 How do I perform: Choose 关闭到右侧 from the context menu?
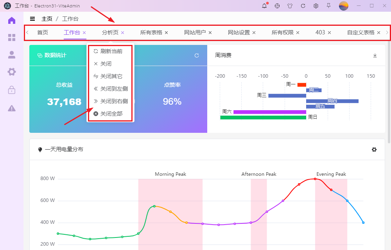coord(111,101)
